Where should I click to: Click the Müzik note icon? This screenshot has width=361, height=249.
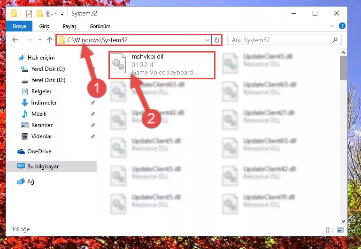click(x=24, y=114)
